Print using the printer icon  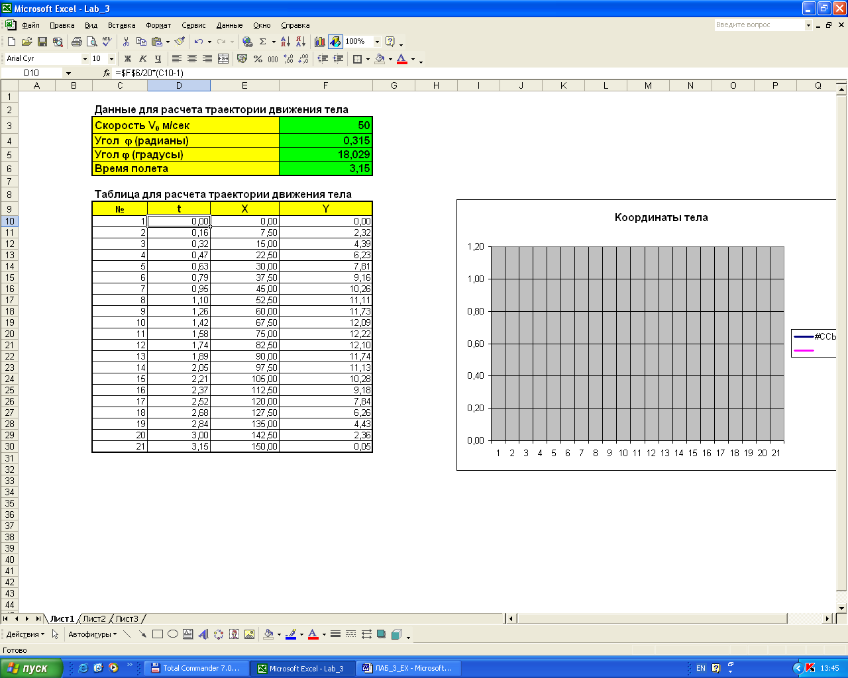[76, 42]
